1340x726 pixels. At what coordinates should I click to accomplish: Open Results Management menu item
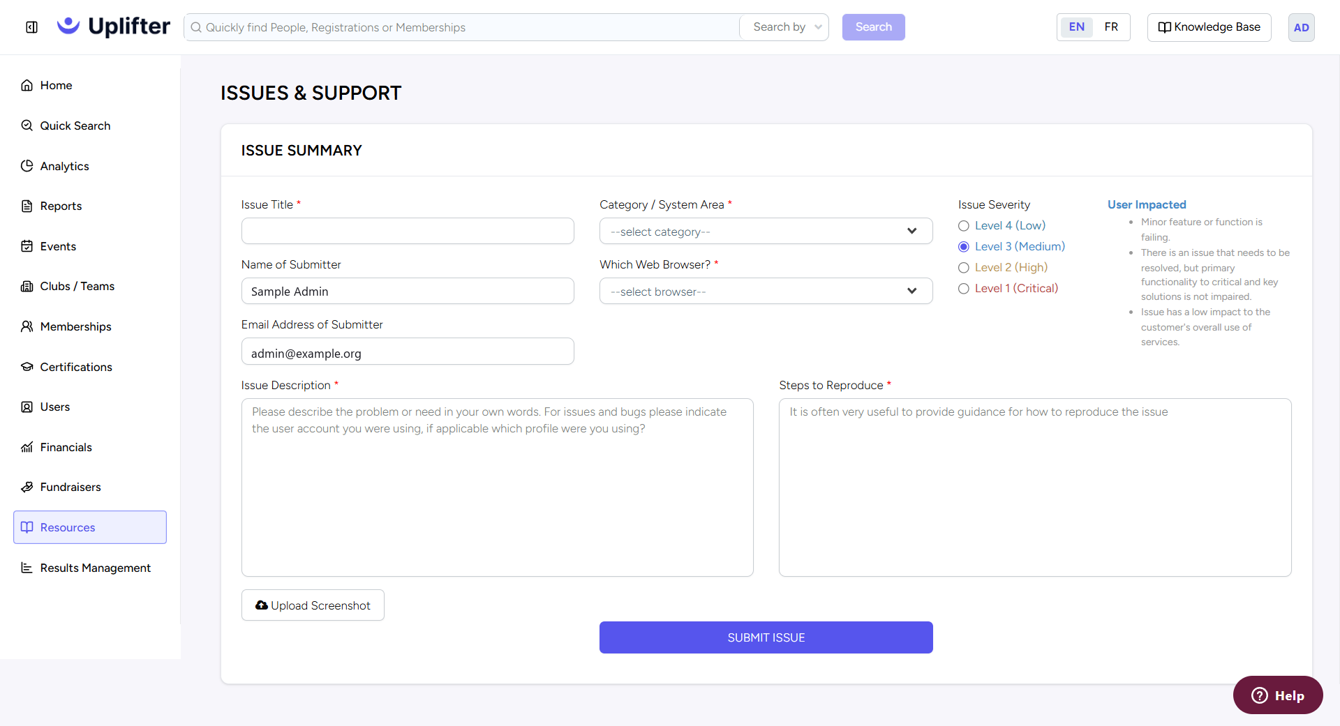(x=90, y=568)
